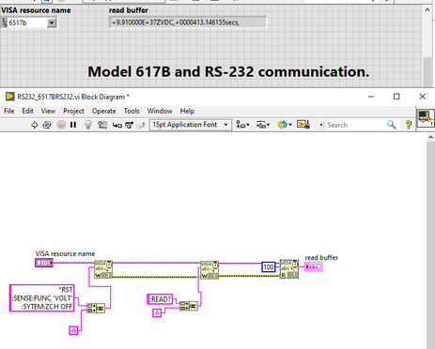Click the Run arrow in toolbar

tap(34, 125)
